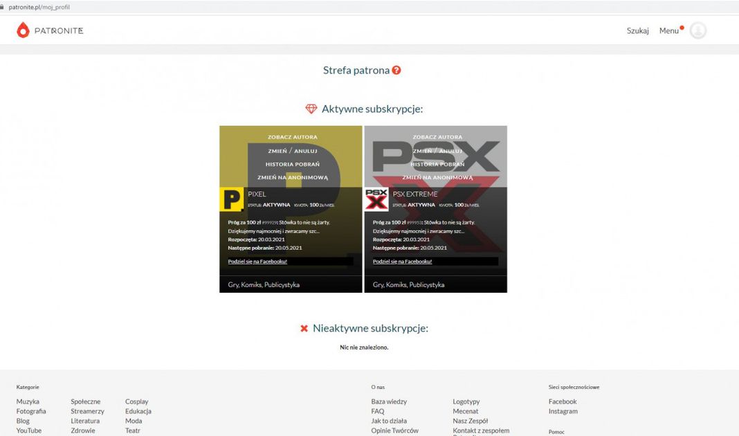Open the Menu dropdown in the header
Image resolution: width=739 pixels, height=436 pixels.
tap(669, 30)
